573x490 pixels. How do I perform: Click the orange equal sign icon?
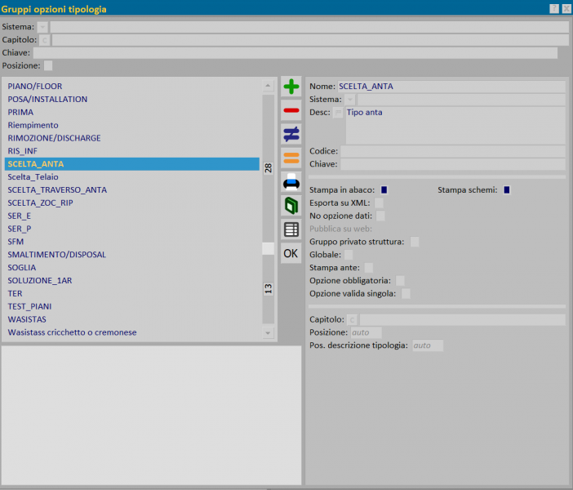291,158
